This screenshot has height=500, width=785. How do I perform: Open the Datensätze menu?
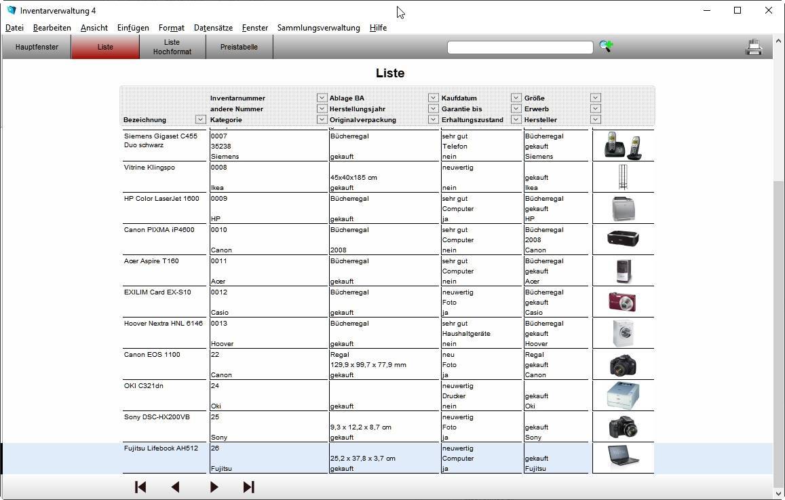[213, 28]
